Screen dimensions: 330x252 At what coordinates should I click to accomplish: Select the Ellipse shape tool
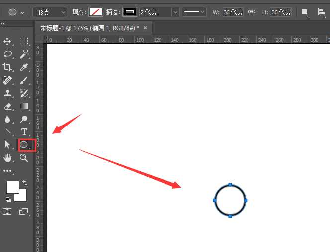coord(23,145)
